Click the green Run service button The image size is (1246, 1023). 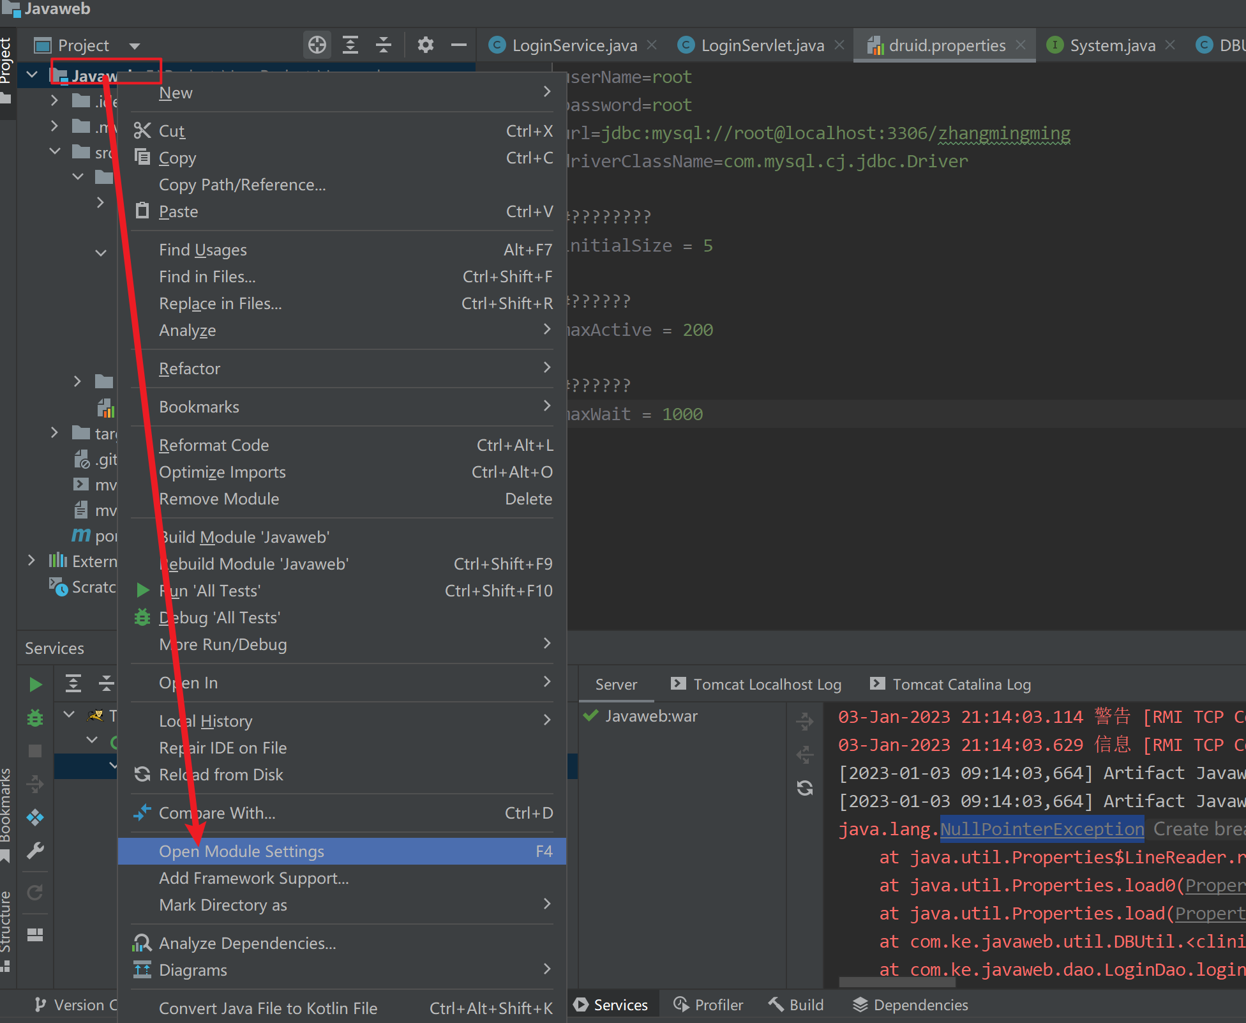tap(36, 685)
